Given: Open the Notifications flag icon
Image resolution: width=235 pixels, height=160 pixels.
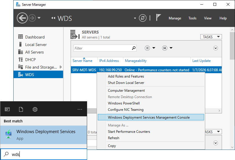Looking at the screenshot, I should tap(158, 18).
